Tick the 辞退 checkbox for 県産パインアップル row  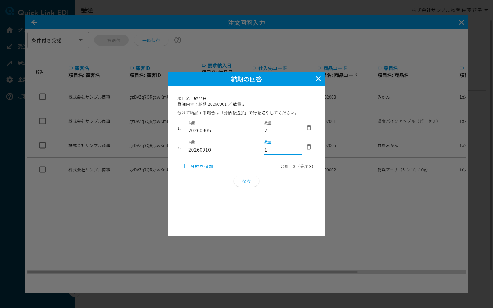pyautogui.click(x=42, y=121)
